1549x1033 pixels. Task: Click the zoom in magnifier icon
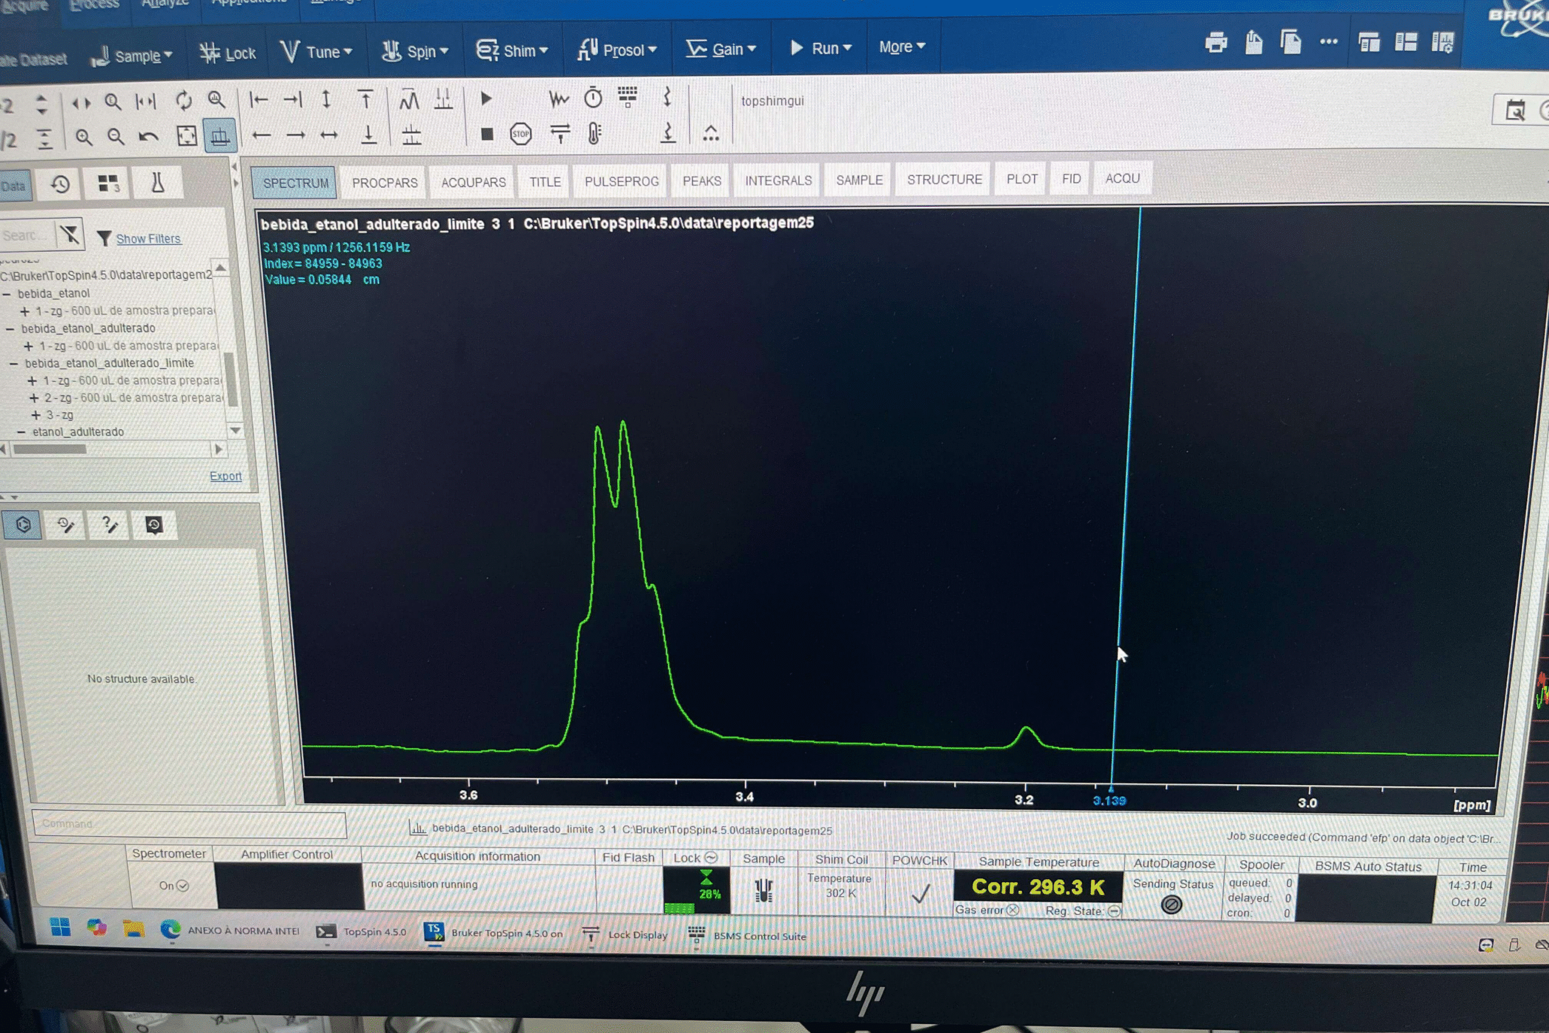click(x=84, y=137)
